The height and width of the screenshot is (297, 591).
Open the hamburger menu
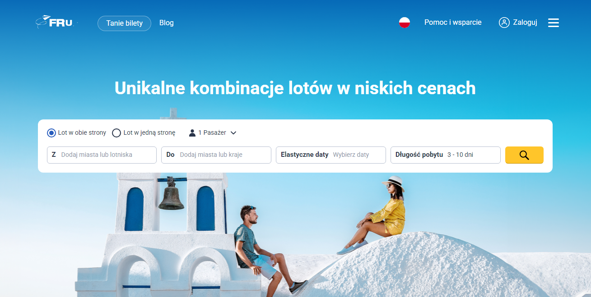(x=554, y=23)
